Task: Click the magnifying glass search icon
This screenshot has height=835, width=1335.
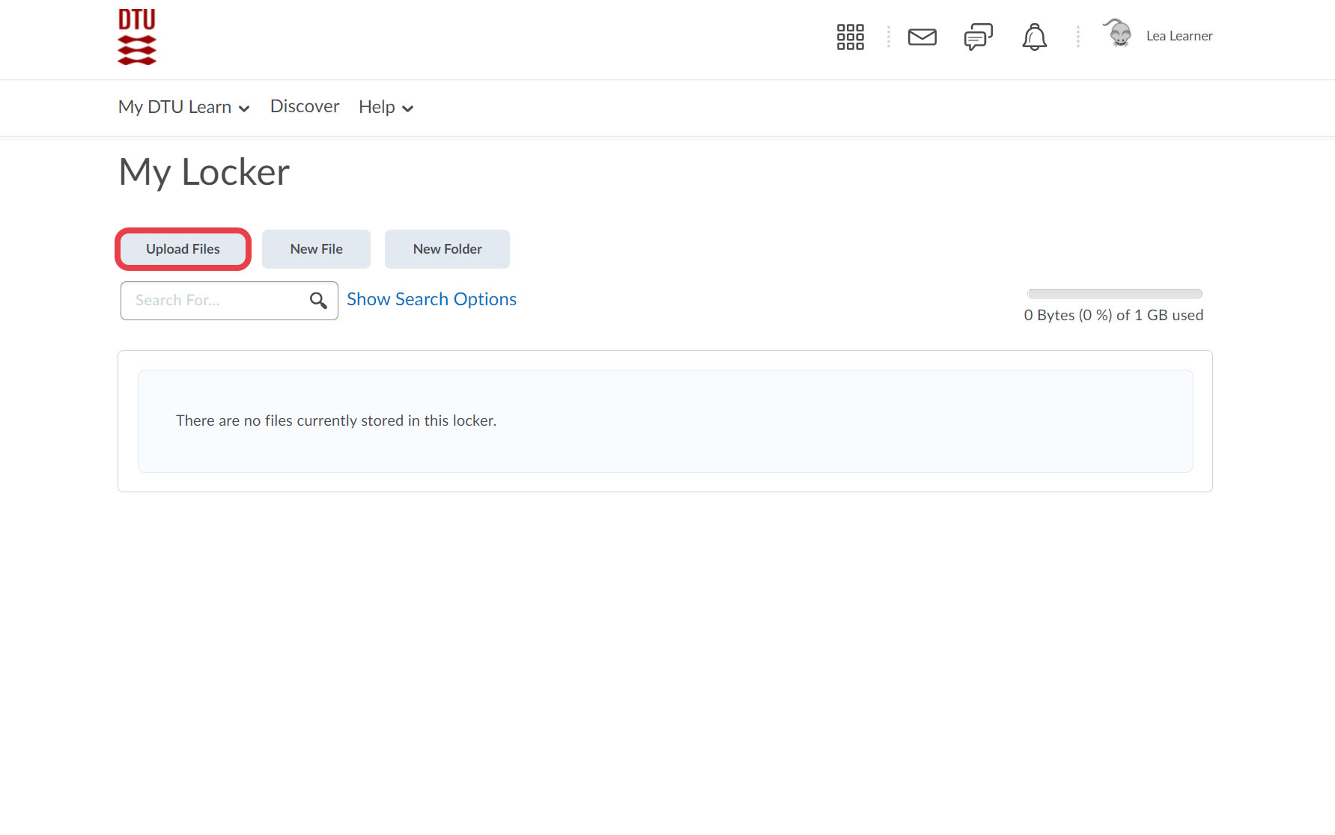Action: tap(318, 301)
